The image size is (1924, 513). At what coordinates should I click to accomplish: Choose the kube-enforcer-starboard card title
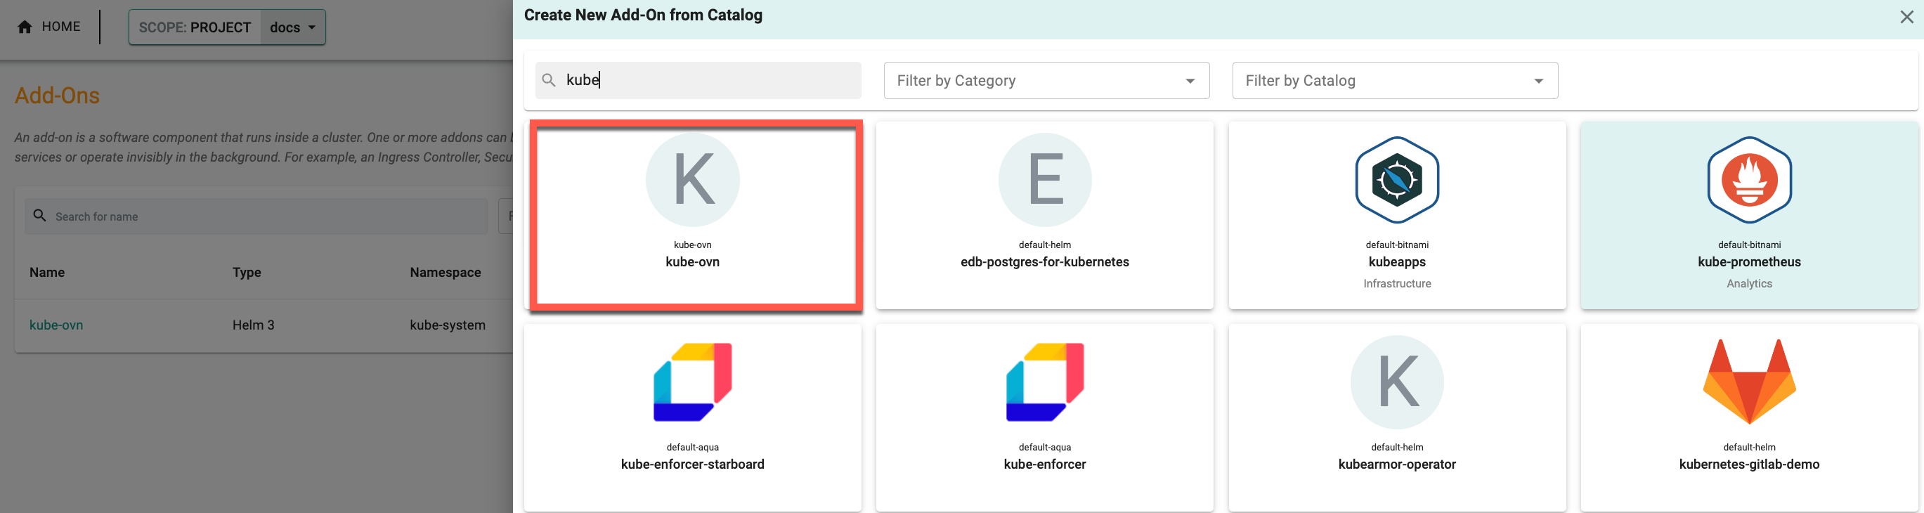pos(692,465)
